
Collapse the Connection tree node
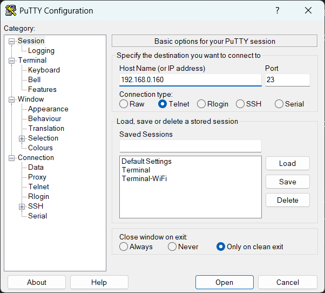tap(12, 158)
